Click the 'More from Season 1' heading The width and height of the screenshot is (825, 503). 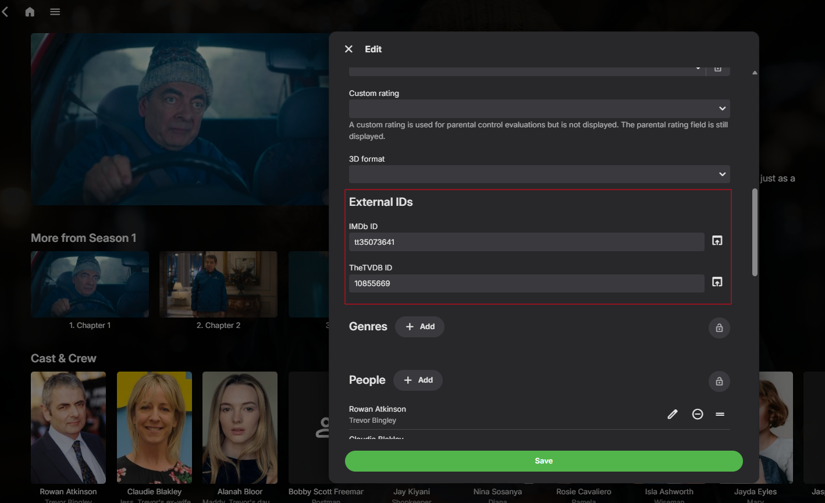coord(83,238)
